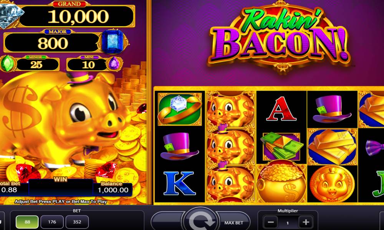Hit the MAX BET button

(233, 223)
